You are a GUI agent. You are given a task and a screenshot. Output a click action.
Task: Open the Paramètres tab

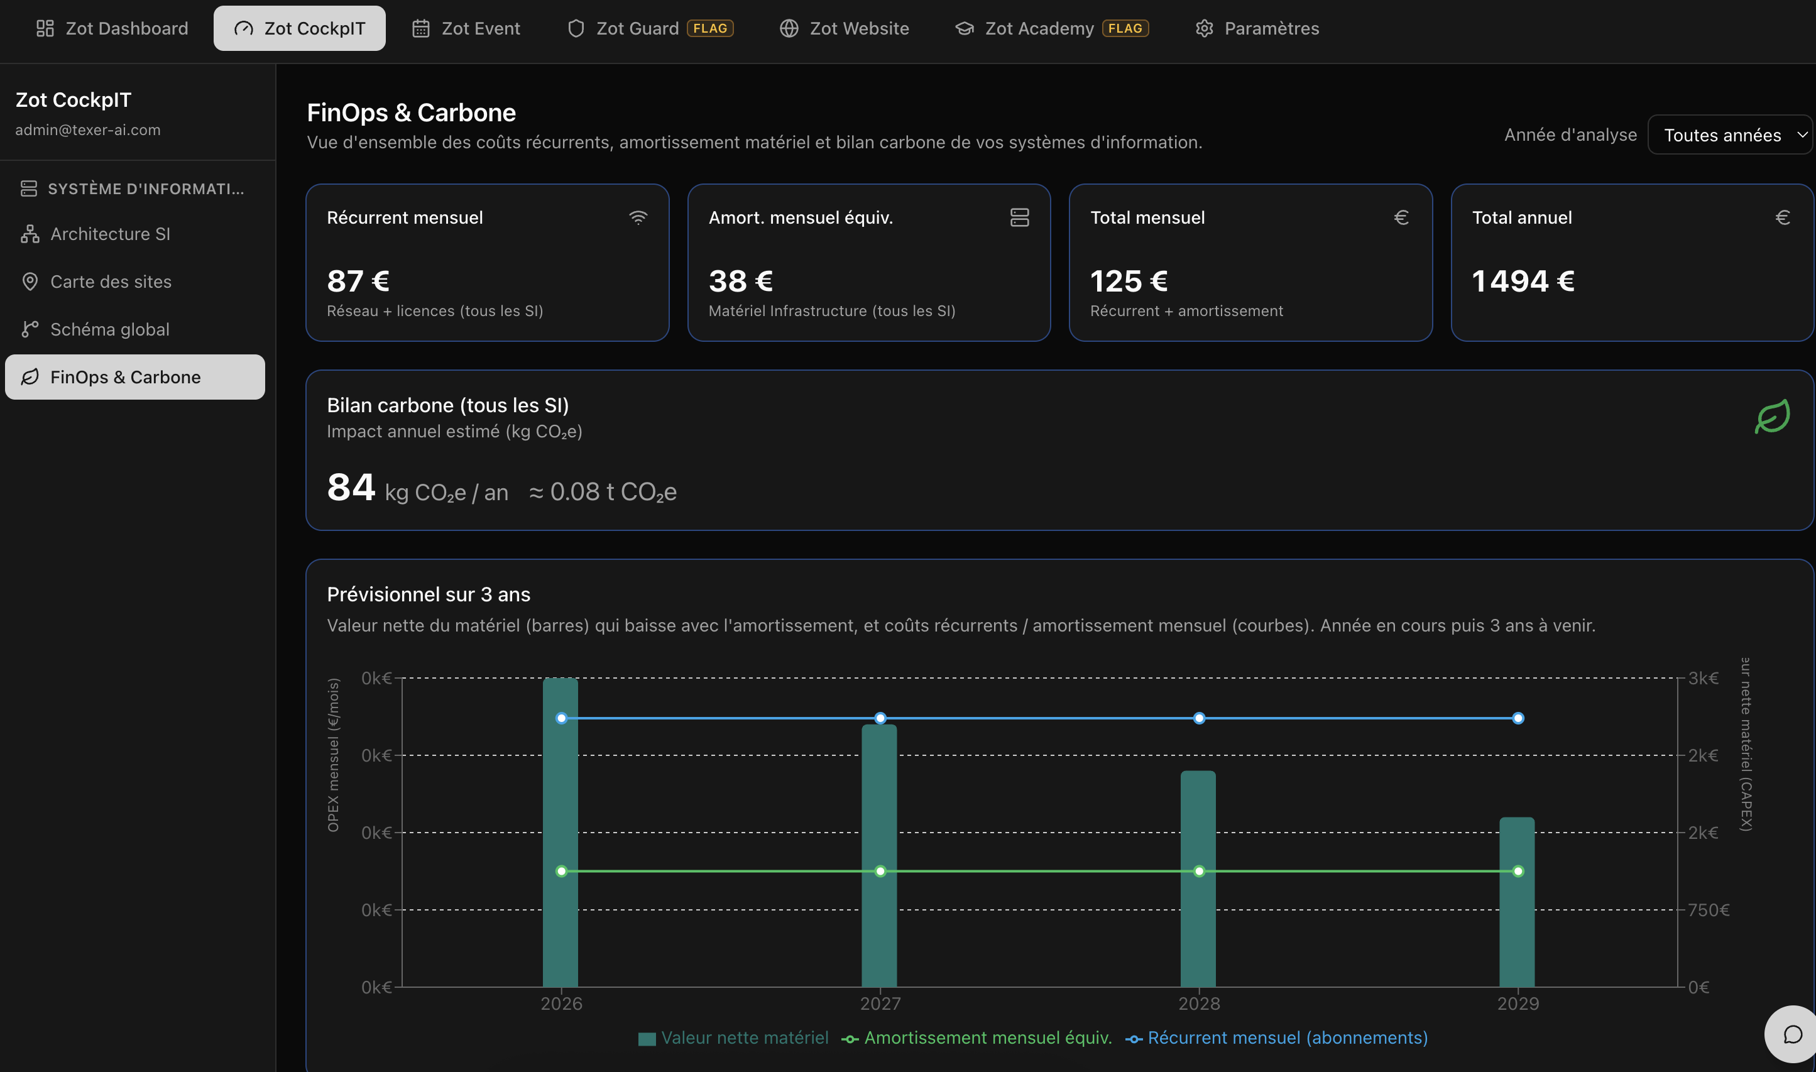(1257, 28)
